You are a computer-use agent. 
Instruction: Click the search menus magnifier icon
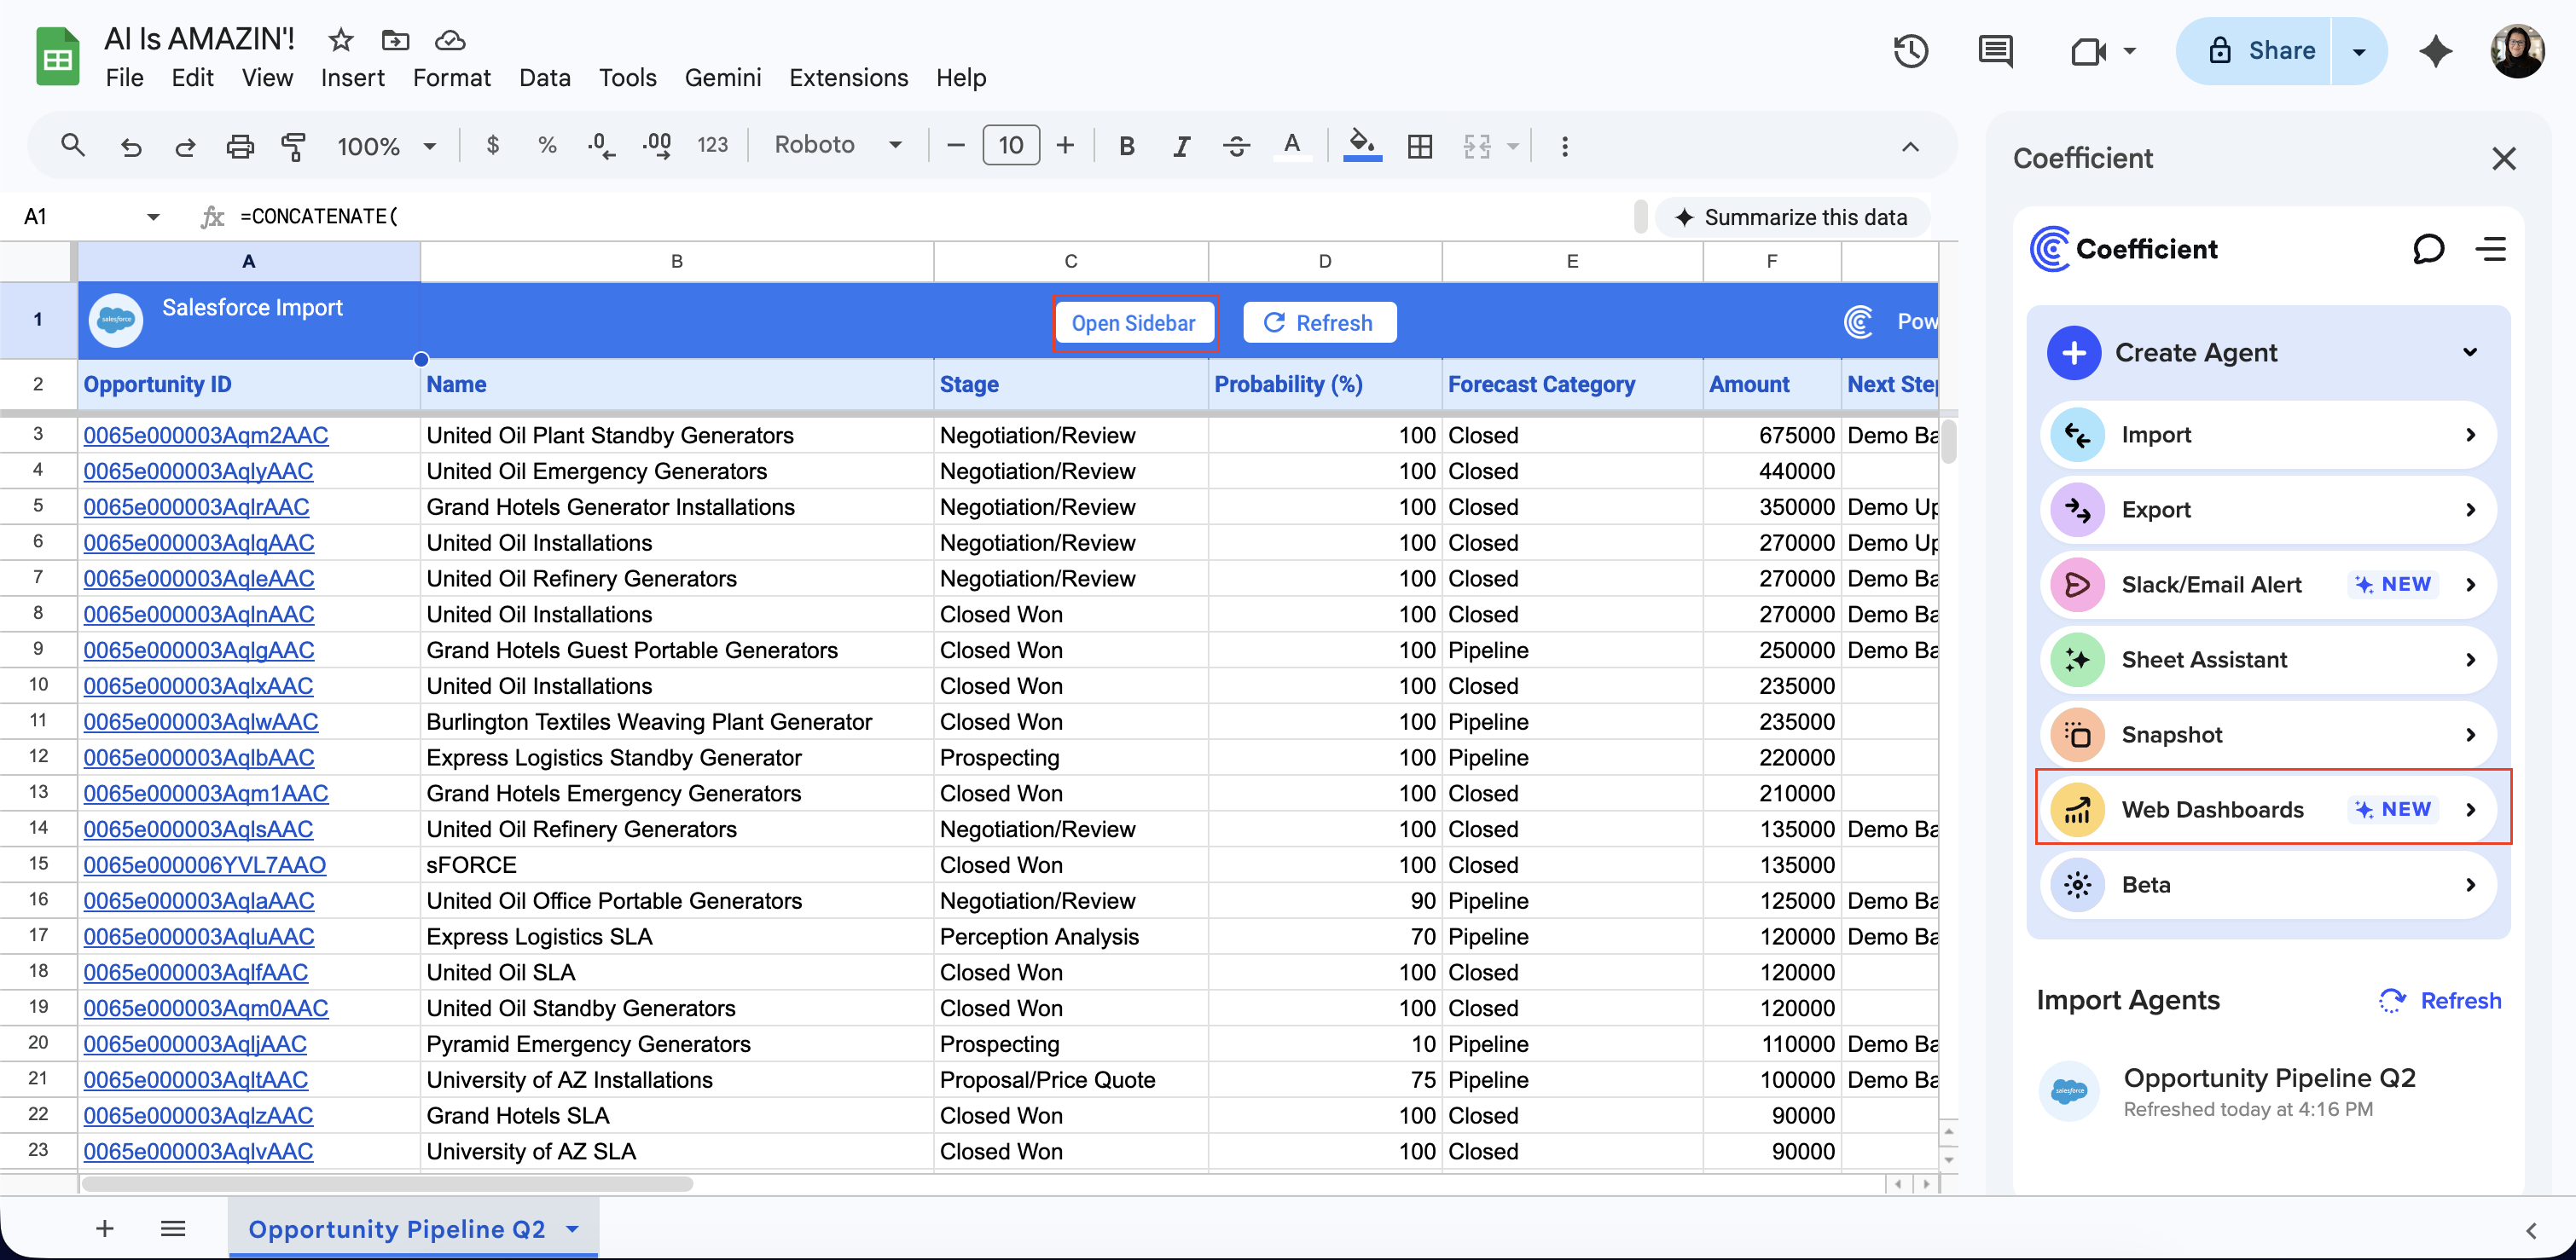(x=72, y=146)
